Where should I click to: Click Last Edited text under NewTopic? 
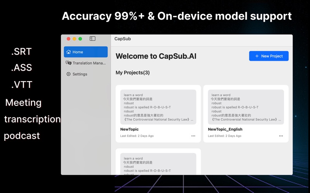(x=137, y=136)
